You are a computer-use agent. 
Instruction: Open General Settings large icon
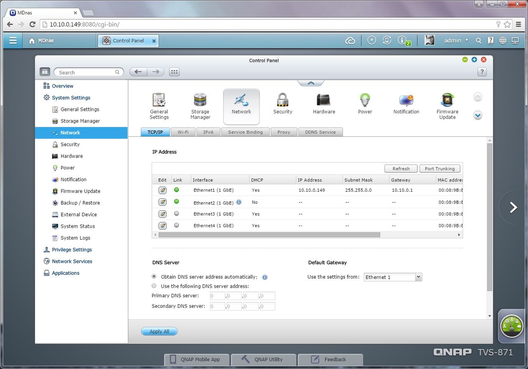[159, 106]
